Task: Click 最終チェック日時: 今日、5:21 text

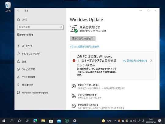Action: (93, 31)
